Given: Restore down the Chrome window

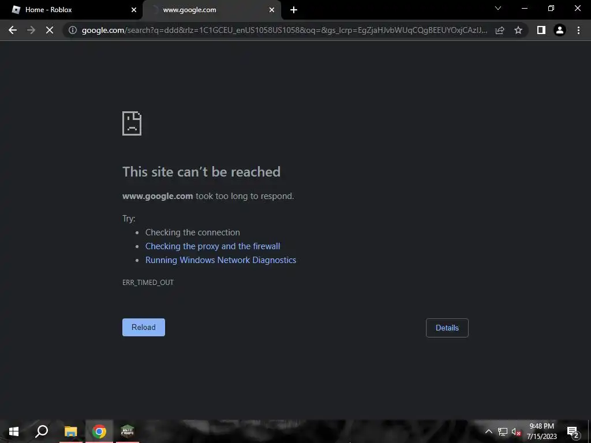Looking at the screenshot, I should click(x=551, y=8).
